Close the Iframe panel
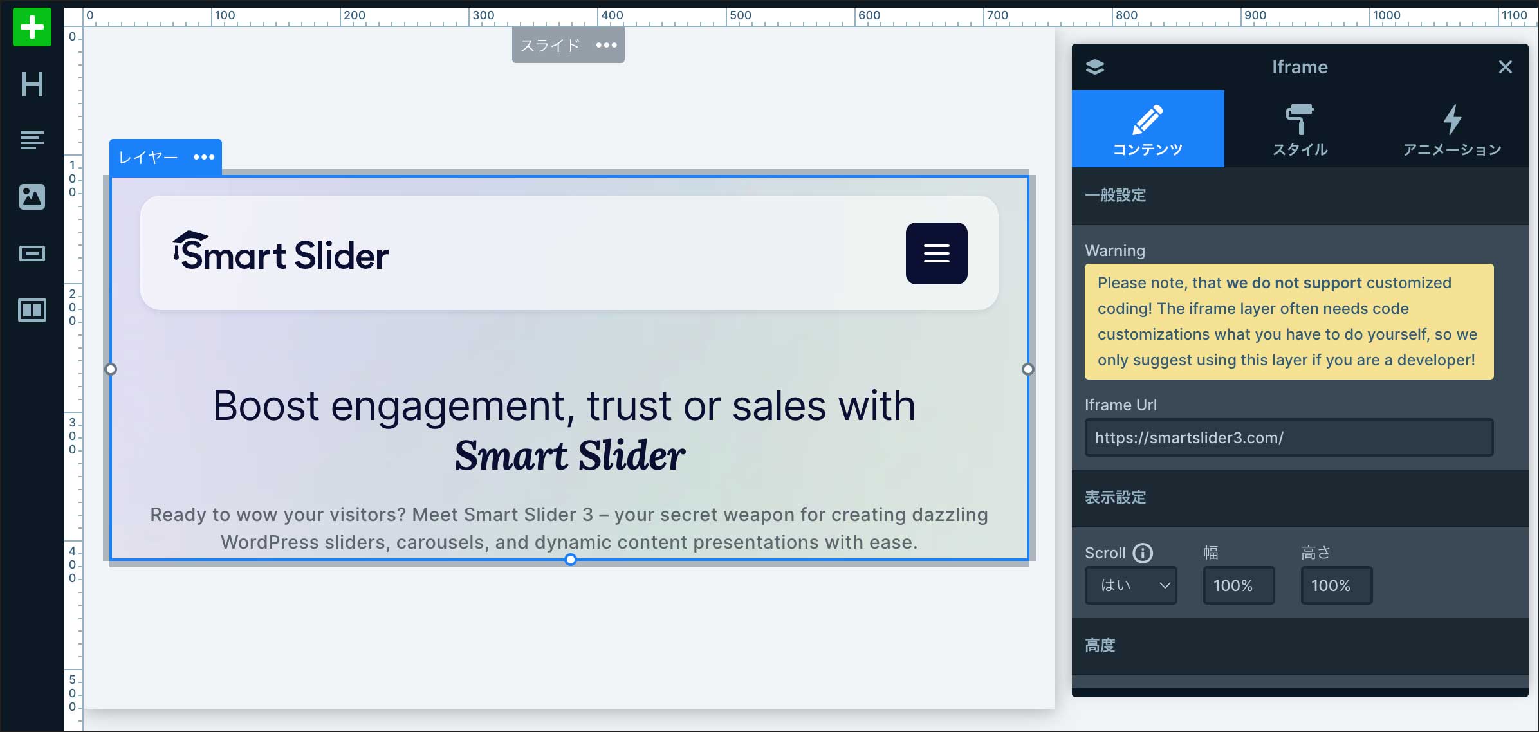The width and height of the screenshot is (1539, 732). click(1505, 67)
